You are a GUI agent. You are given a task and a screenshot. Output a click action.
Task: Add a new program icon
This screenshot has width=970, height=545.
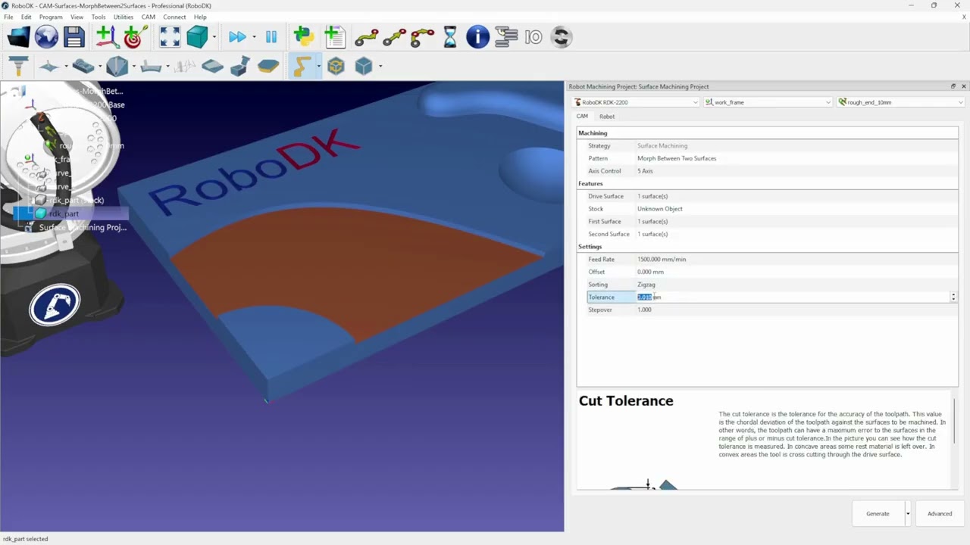pyautogui.click(x=334, y=36)
